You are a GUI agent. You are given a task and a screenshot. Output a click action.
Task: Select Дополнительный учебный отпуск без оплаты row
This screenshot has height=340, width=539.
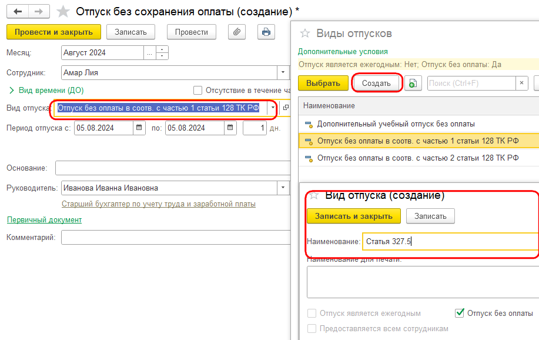click(419, 124)
